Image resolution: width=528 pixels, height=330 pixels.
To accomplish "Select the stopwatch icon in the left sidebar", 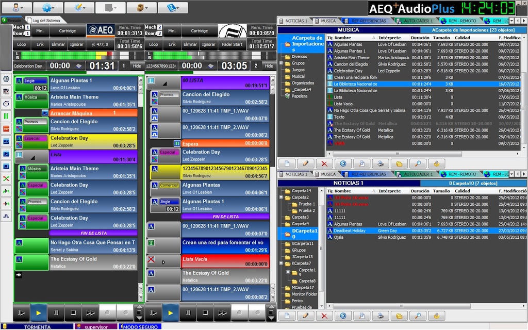I will coord(6,104).
